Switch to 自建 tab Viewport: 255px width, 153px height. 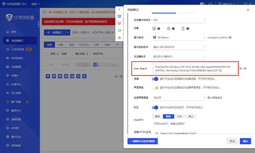(x=60, y=45)
